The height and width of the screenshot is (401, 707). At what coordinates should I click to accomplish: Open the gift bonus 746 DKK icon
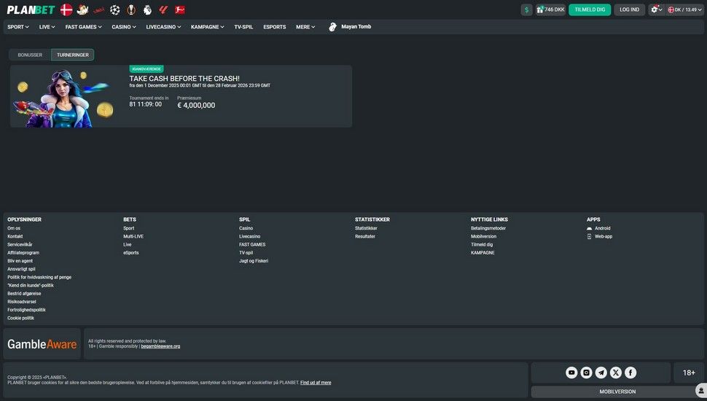pyautogui.click(x=551, y=9)
